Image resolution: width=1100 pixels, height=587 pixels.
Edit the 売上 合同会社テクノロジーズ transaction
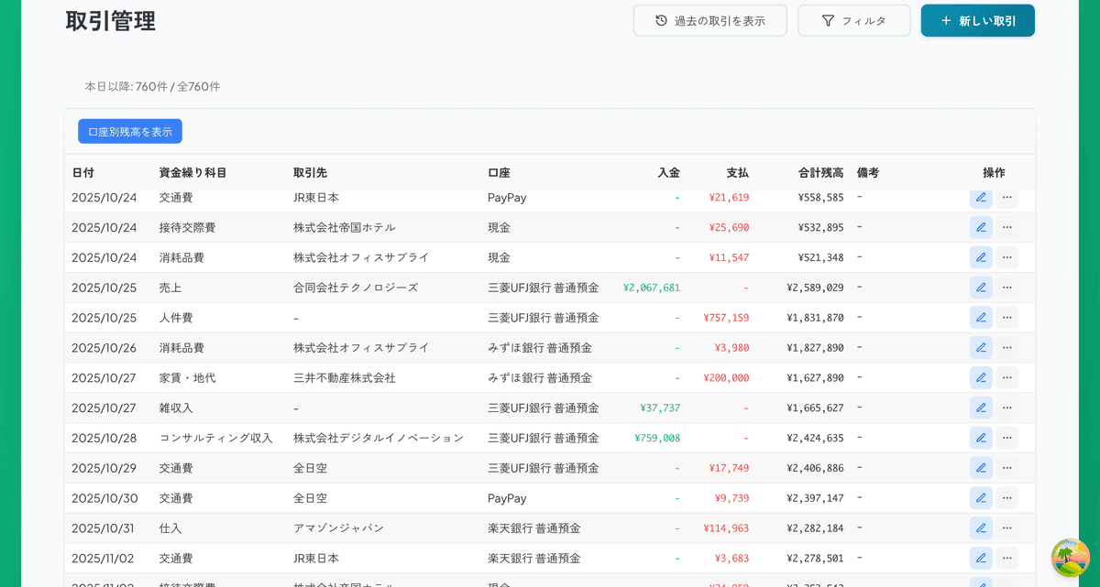point(981,288)
